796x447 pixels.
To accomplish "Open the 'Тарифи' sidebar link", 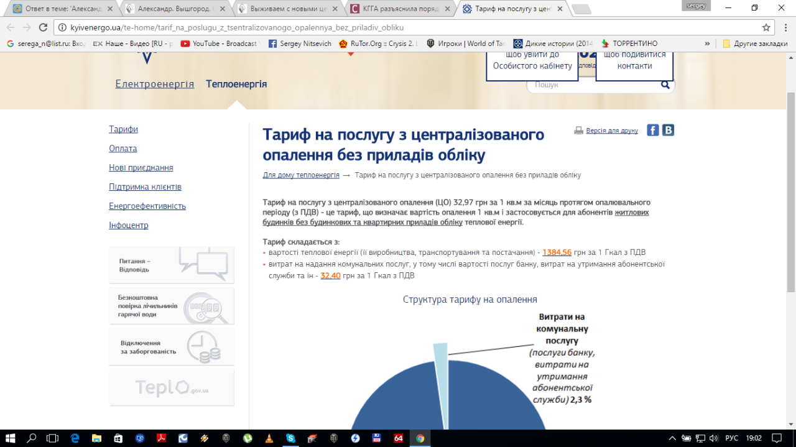I will click(x=123, y=129).
